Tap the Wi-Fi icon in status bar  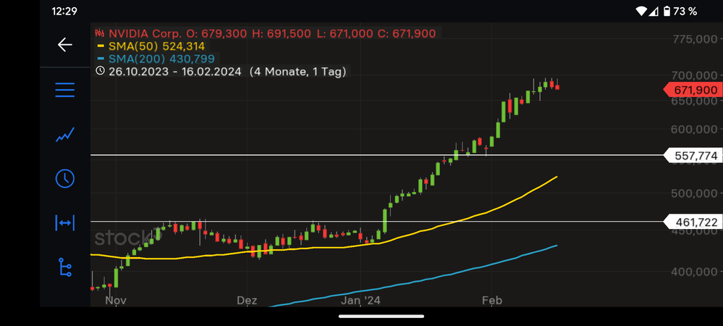tap(641, 12)
